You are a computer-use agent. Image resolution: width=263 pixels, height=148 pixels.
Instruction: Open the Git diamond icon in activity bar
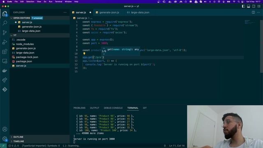[x=5, y=90]
